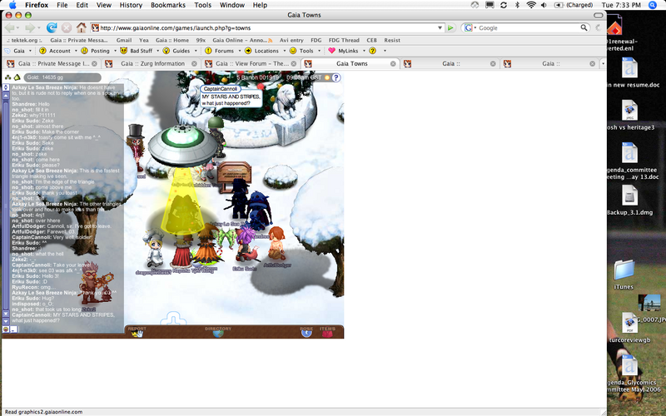Viewport: 666px width, 416px height.
Task: Open the POSE menu icon in Towns
Action: (x=306, y=334)
